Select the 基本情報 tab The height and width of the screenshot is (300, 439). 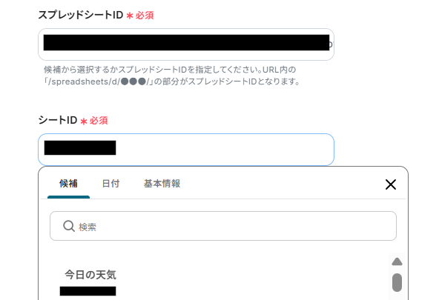162,184
